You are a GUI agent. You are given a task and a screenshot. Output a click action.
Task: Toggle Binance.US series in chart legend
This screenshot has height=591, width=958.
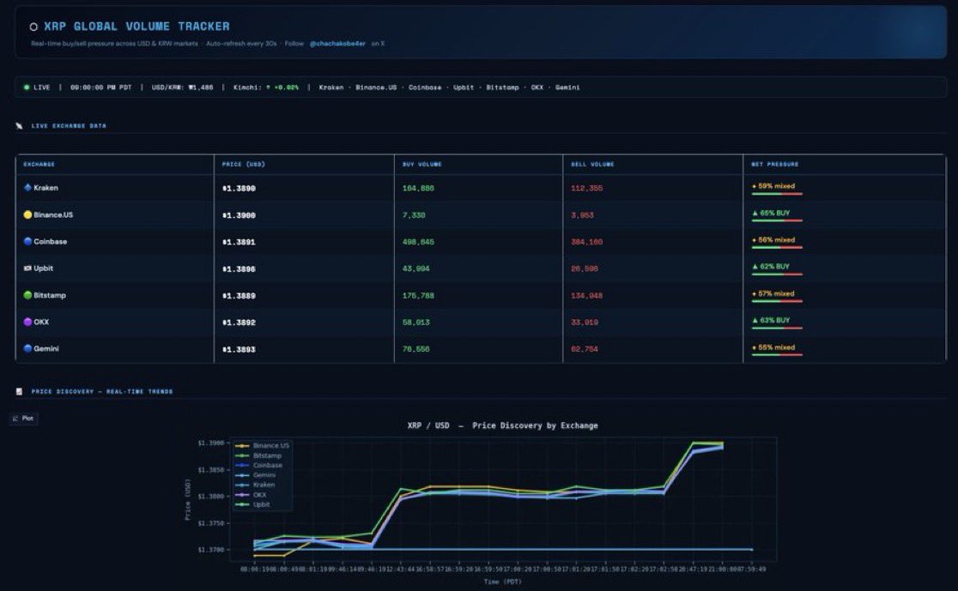click(x=262, y=446)
